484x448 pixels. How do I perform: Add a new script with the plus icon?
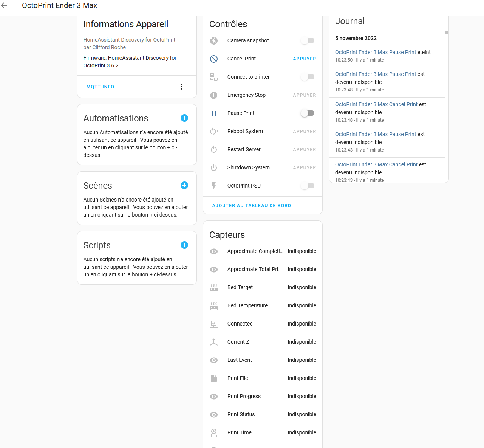click(184, 245)
